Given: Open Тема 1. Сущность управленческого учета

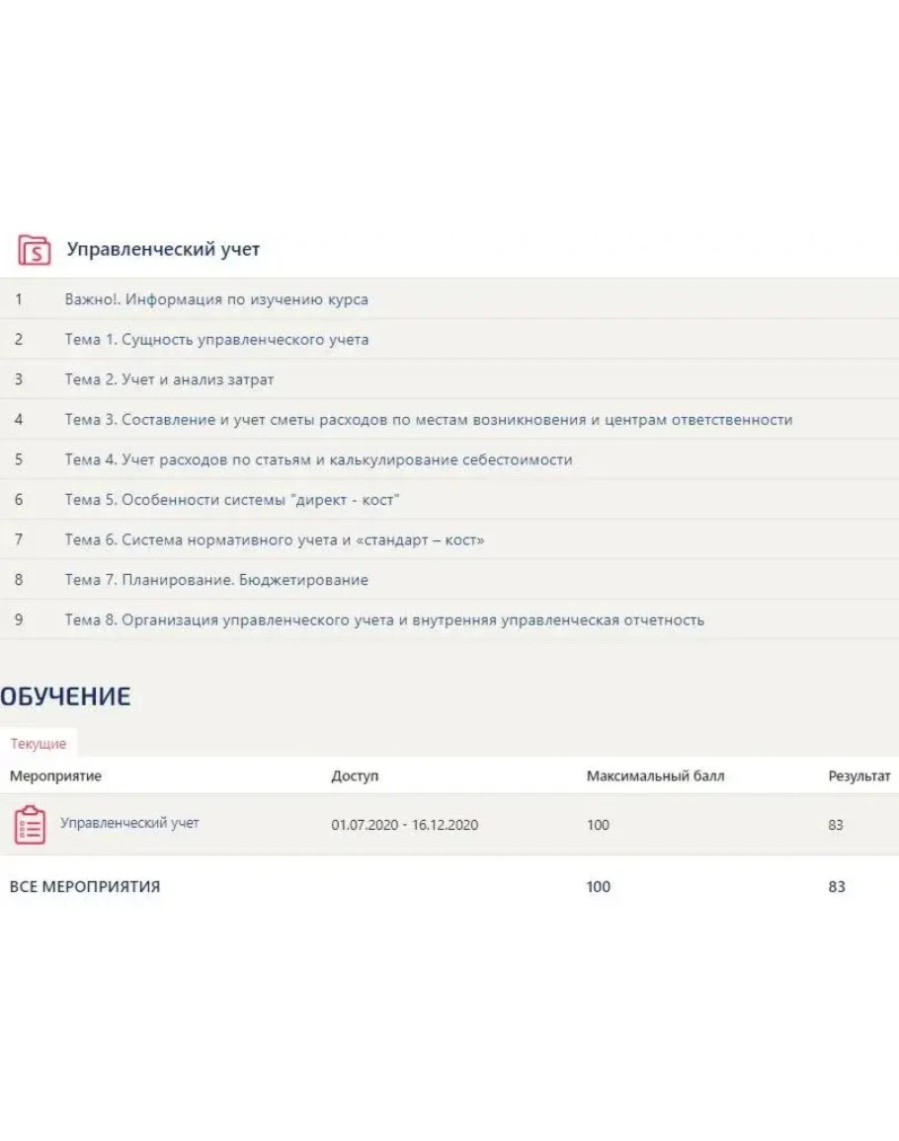Looking at the screenshot, I should tap(216, 340).
